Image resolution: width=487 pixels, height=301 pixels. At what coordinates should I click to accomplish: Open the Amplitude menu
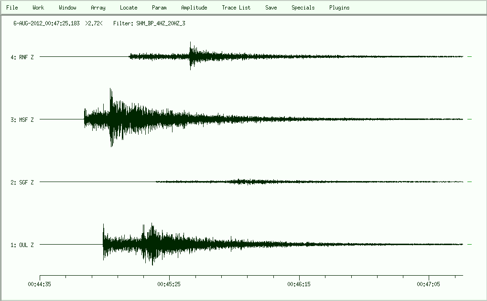click(194, 8)
